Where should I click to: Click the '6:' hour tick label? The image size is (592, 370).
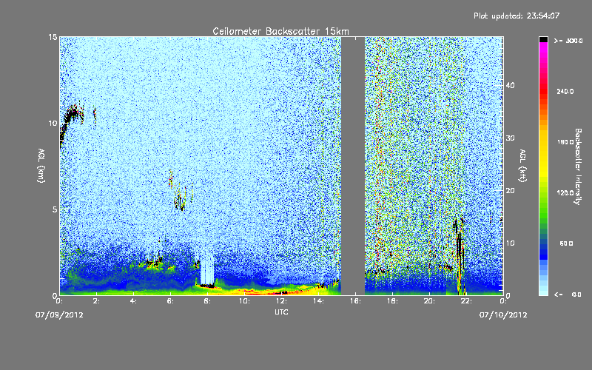point(170,301)
